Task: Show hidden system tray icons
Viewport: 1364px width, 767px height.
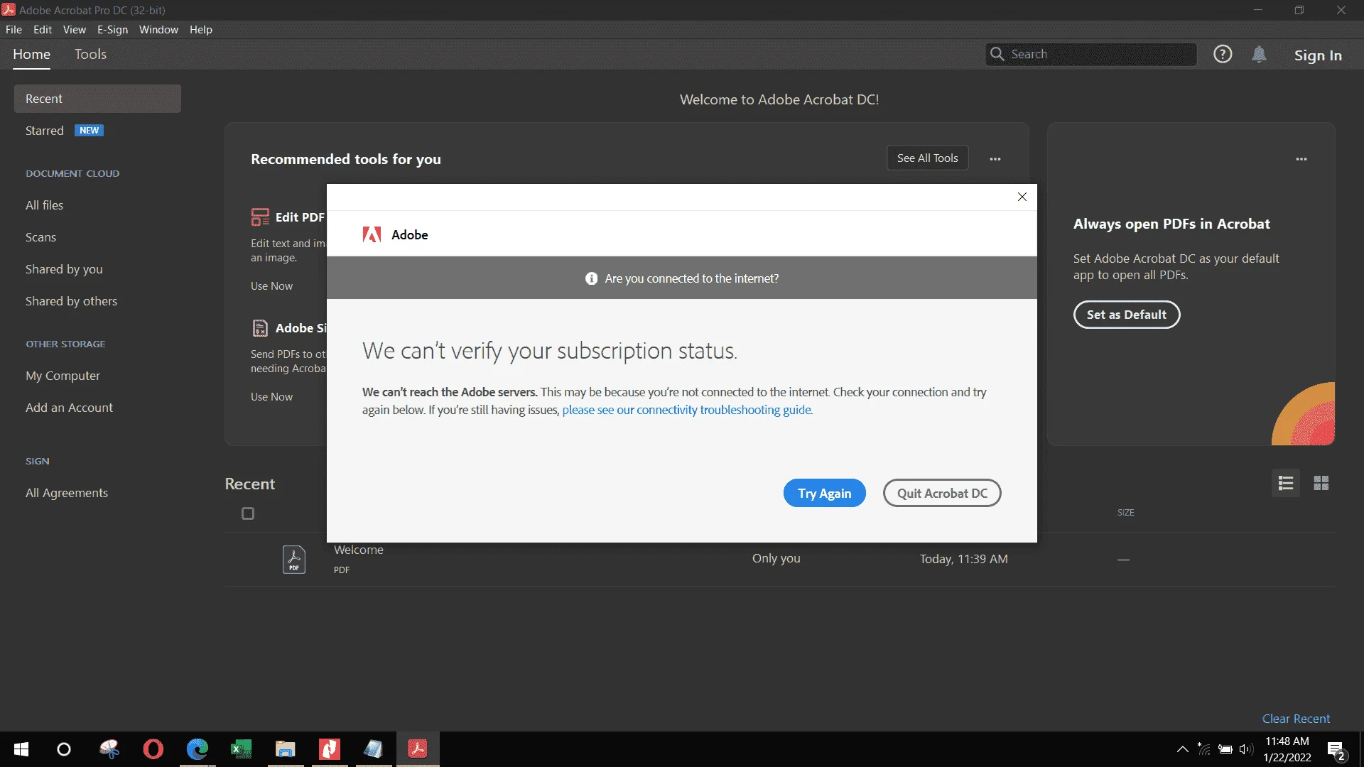Action: tap(1183, 749)
